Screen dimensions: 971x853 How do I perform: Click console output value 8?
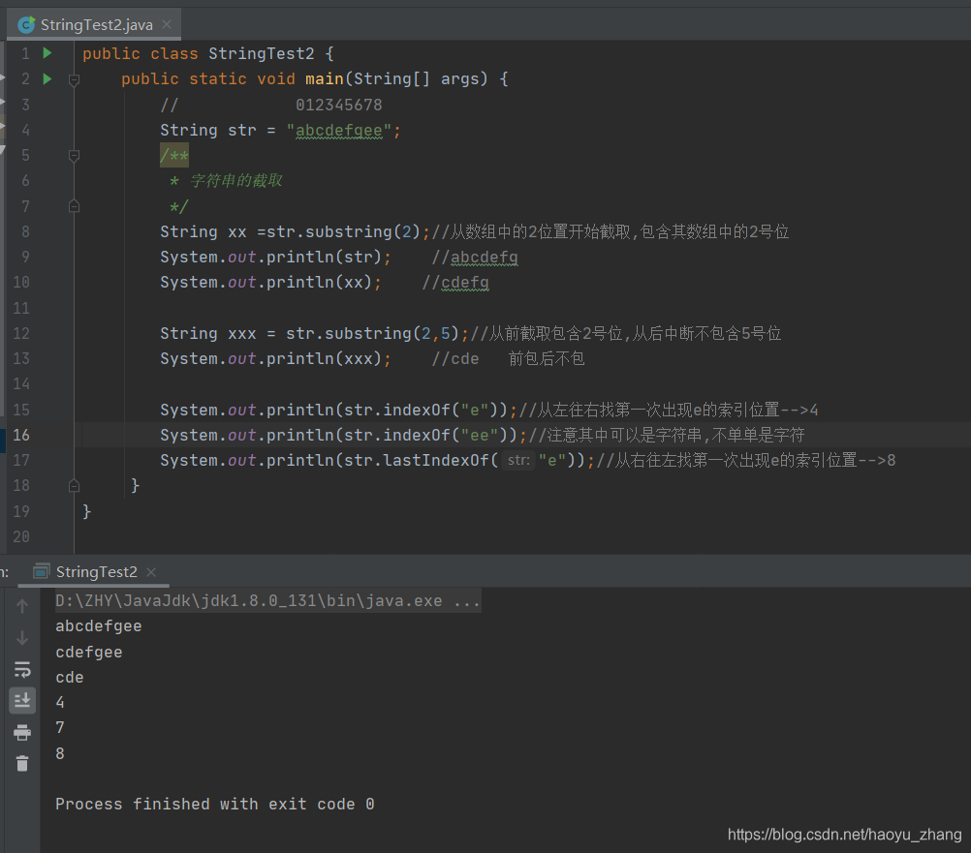pyautogui.click(x=60, y=753)
